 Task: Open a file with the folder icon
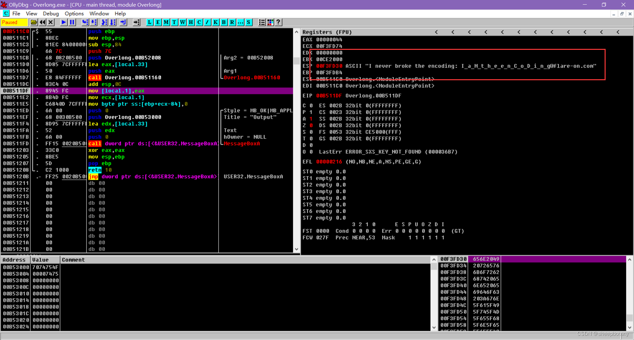[34, 22]
